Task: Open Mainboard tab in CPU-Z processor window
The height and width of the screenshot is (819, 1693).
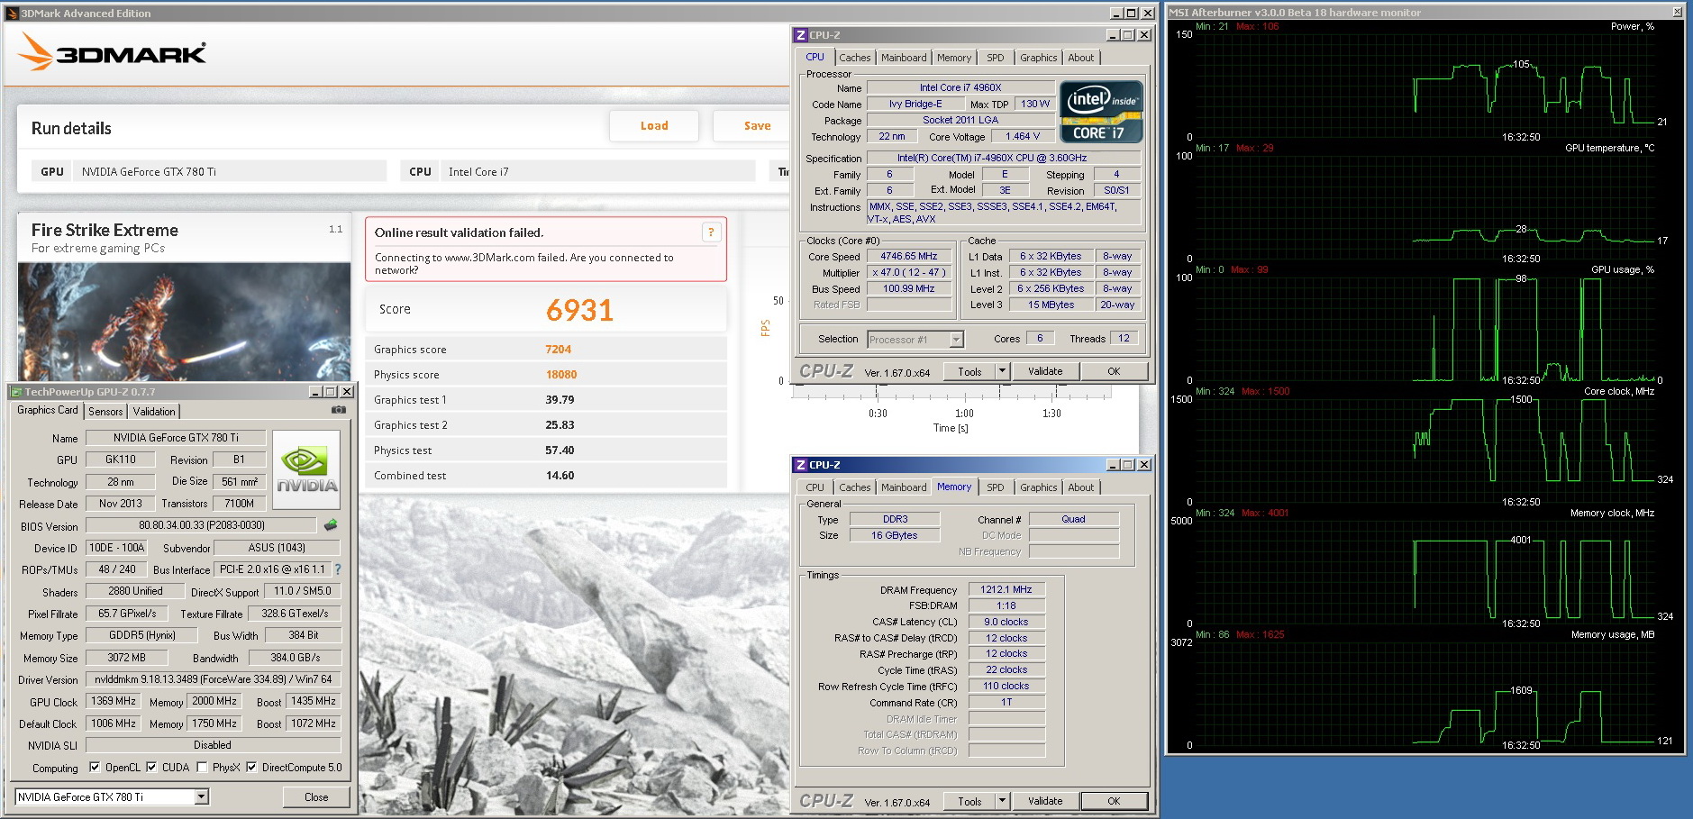Action: (904, 58)
